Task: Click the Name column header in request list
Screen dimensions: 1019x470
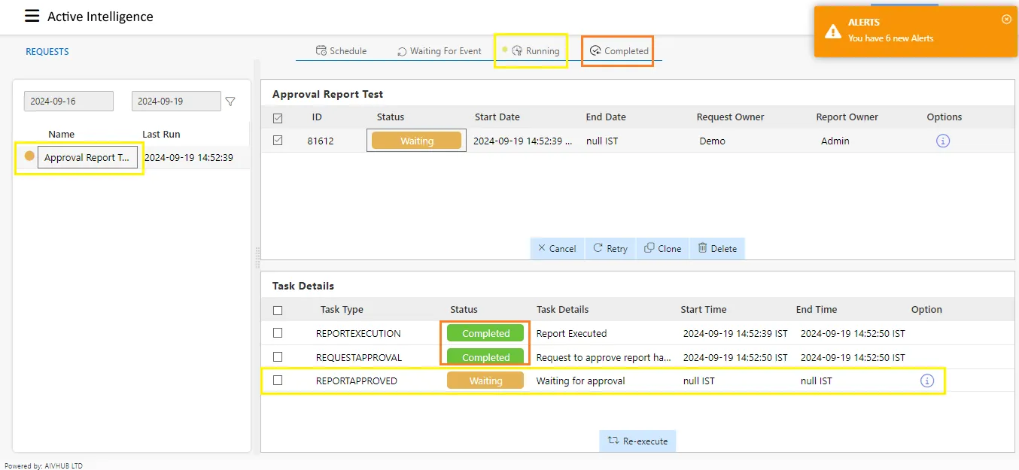Action: [x=61, y=134]
